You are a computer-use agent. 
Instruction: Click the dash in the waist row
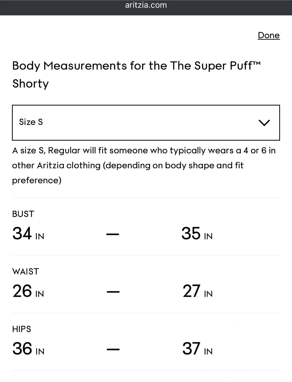(x=113, y=292)
